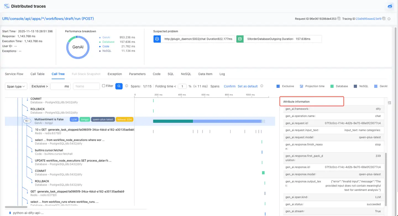Image resolution: width=398 pixels, height=216 pixels.
Task: Click the info icon after Set as default
Action: (x=261, y=86)
